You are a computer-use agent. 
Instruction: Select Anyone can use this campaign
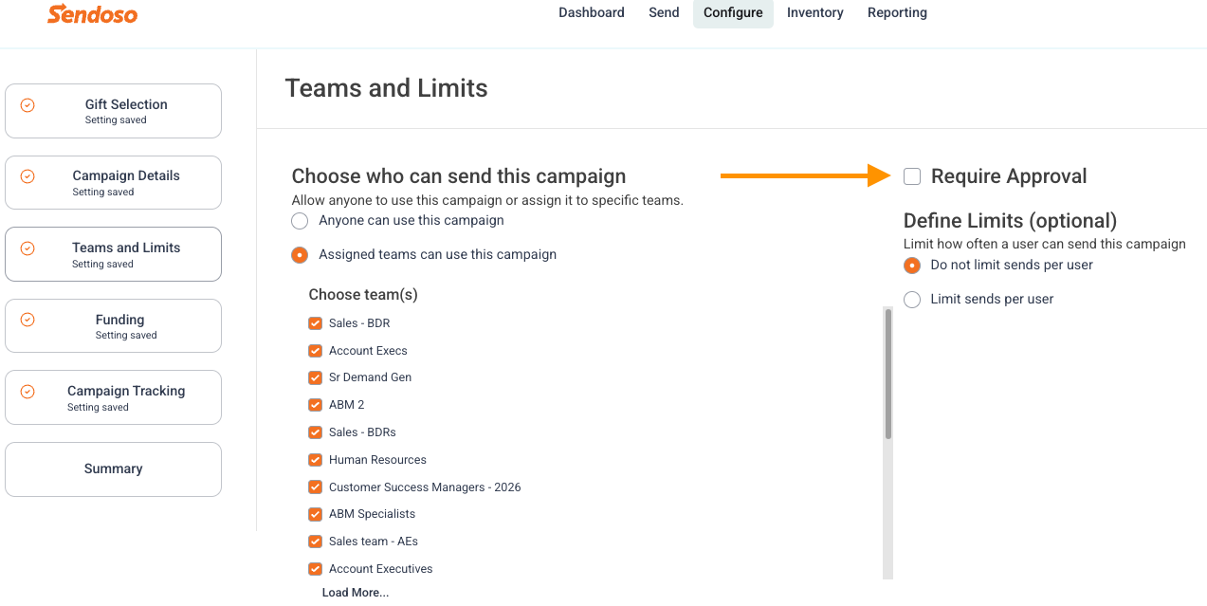[301, 221]
